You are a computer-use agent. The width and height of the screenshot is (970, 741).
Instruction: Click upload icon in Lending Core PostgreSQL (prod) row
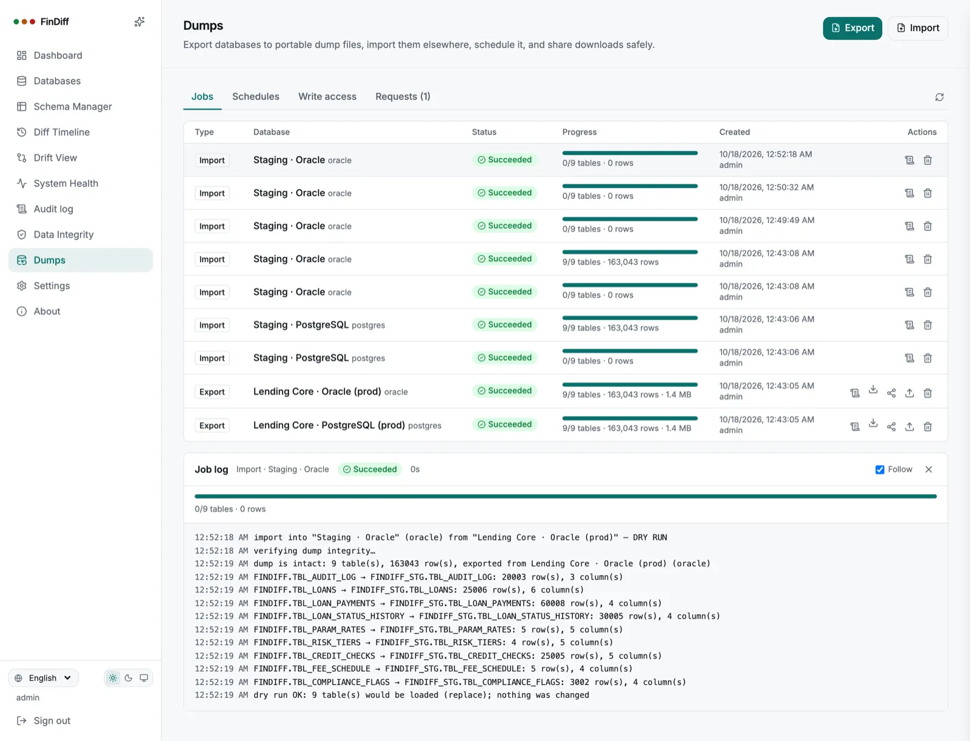pyautogui.click(x=909, y=427)
